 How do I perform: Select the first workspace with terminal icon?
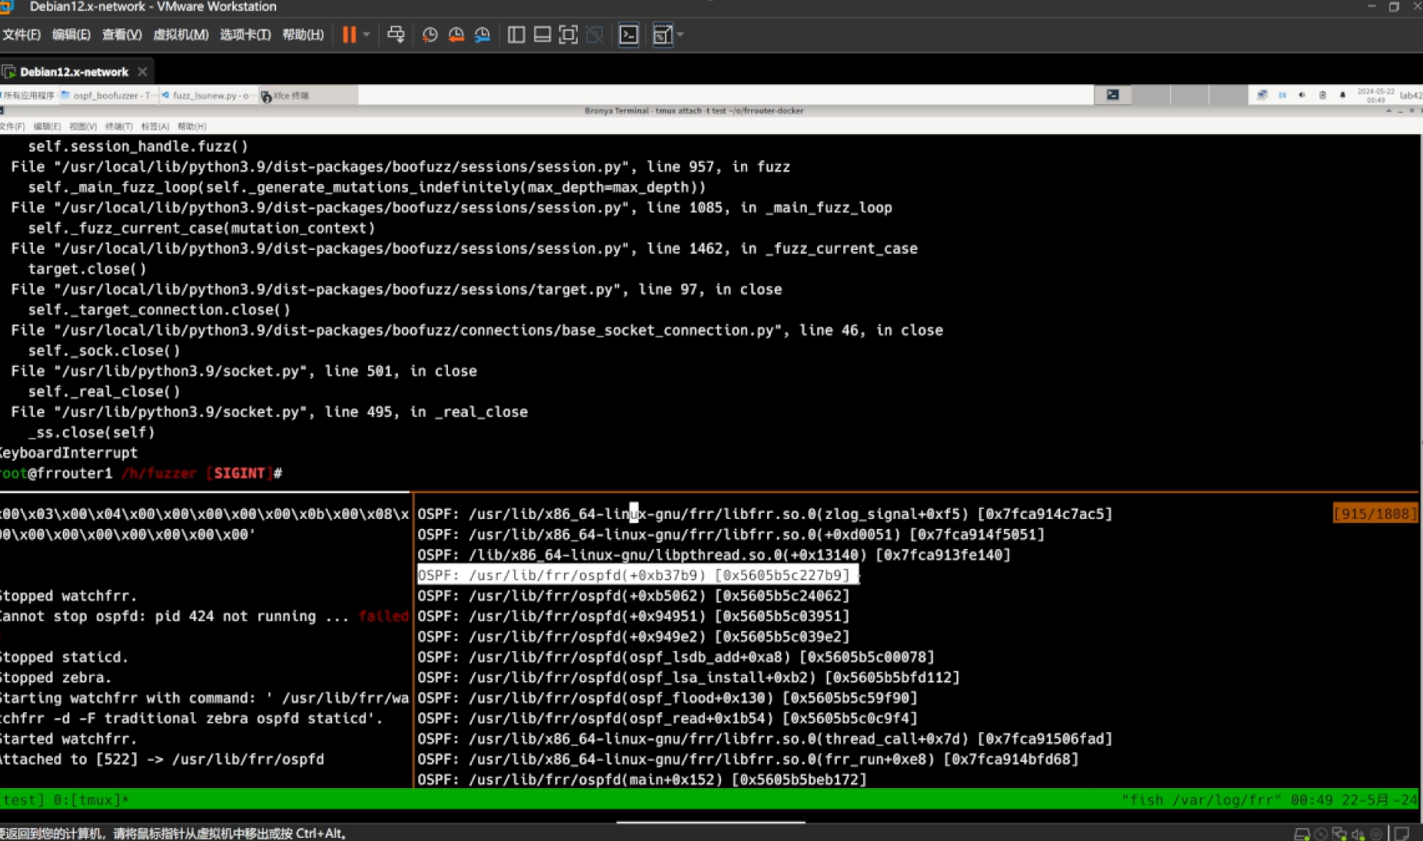click(x=1112, y=94)
